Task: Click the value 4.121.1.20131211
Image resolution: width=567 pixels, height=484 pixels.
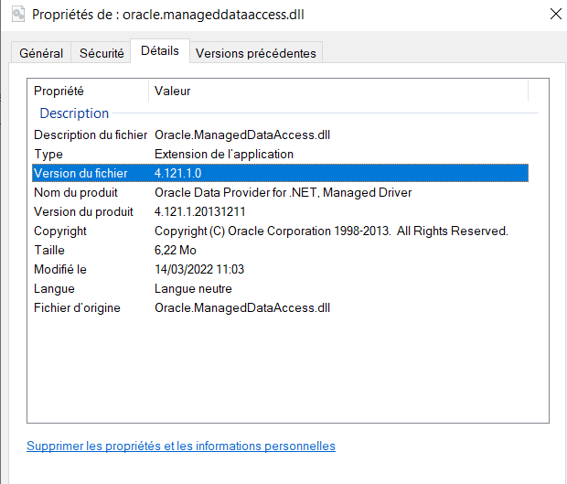Action: click(x=200, y=211)
